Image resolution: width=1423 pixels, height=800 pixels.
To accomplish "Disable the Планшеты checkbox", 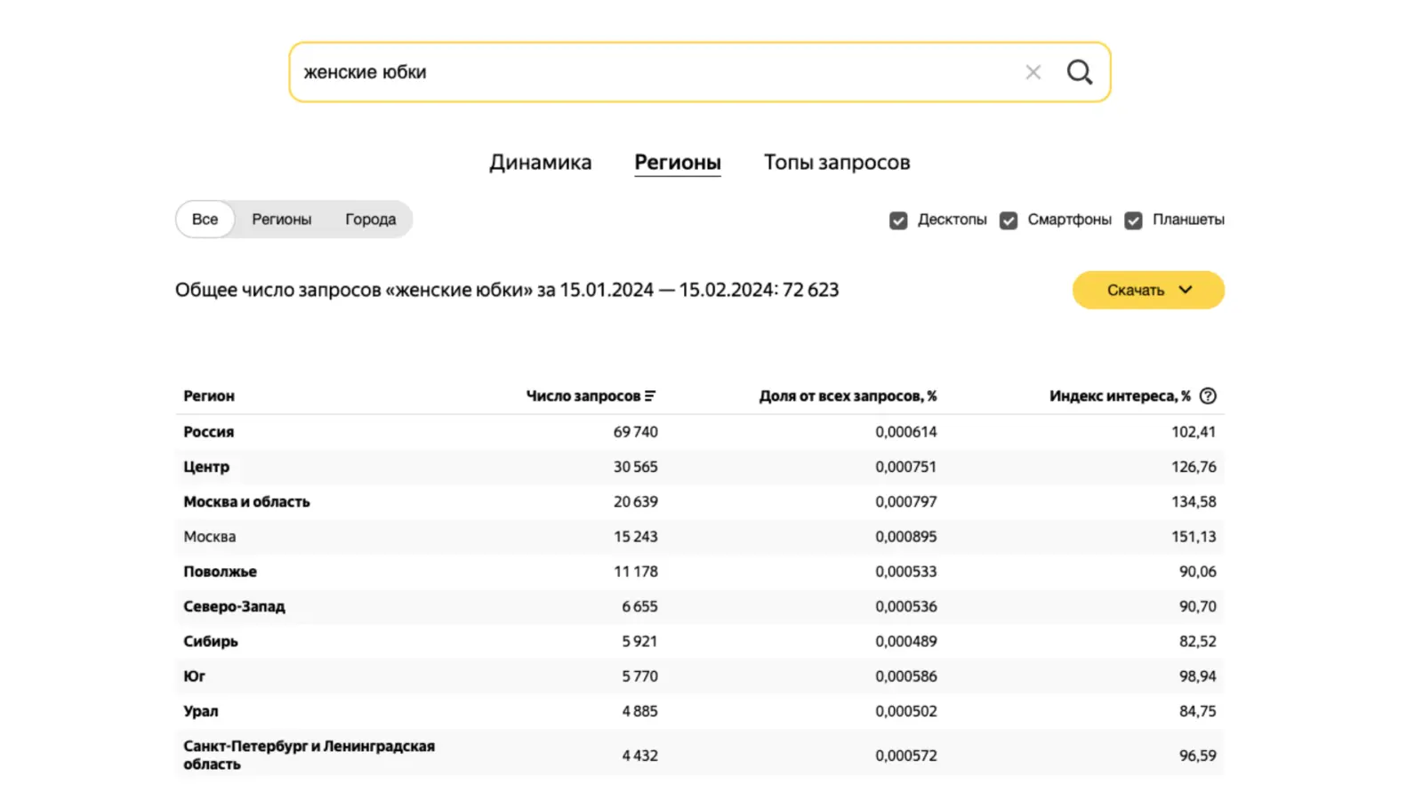I will tap(1133, 220).
